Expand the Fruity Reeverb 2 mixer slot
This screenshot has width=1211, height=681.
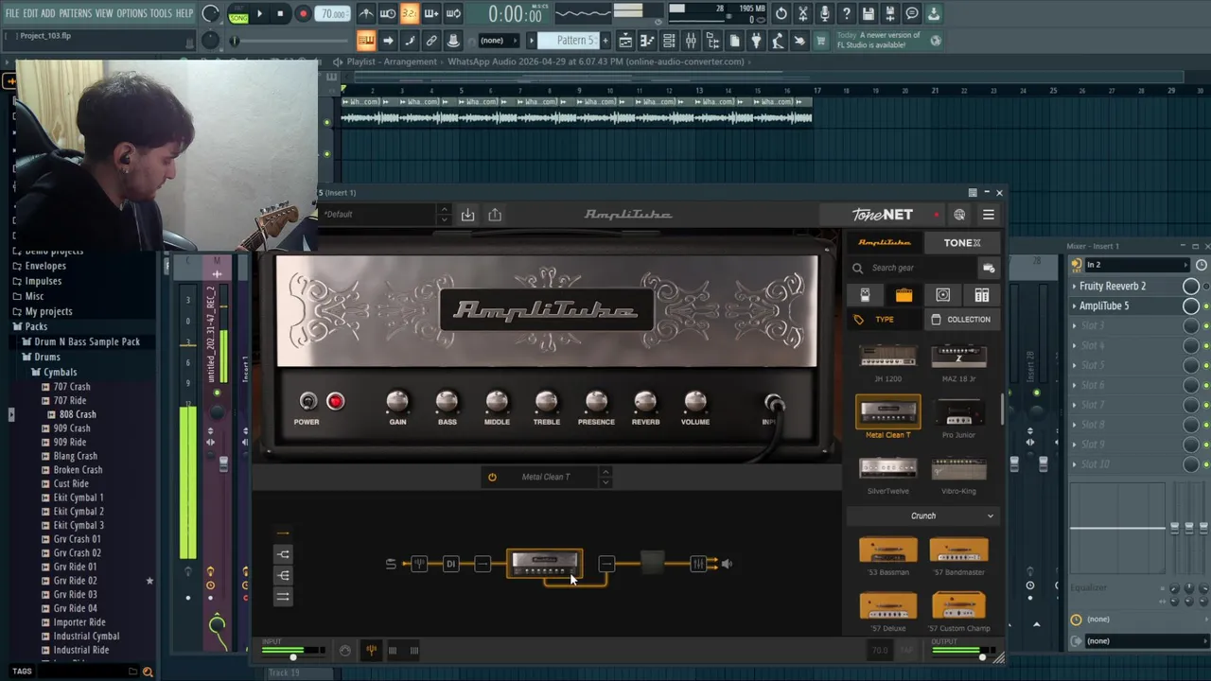pos(1075,286)
